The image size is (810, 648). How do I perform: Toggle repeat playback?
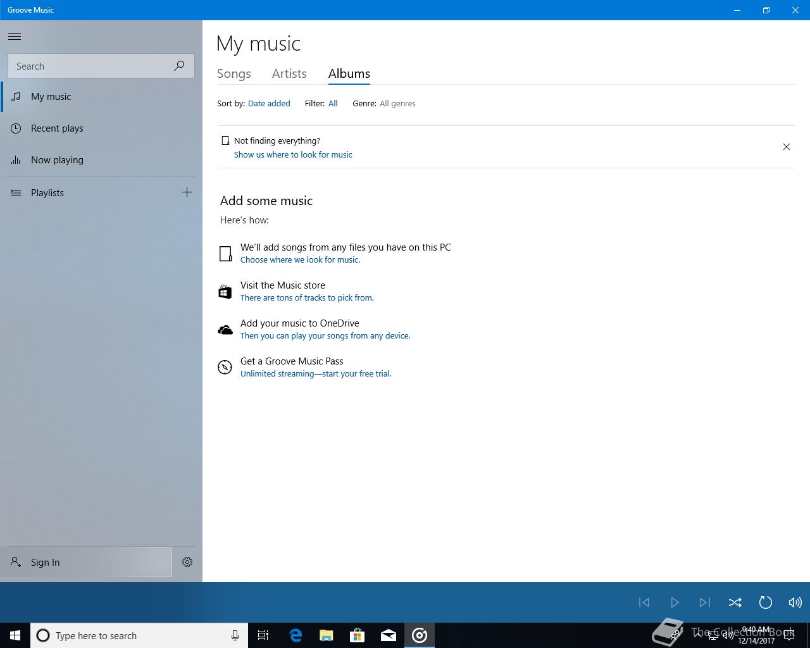766,602
